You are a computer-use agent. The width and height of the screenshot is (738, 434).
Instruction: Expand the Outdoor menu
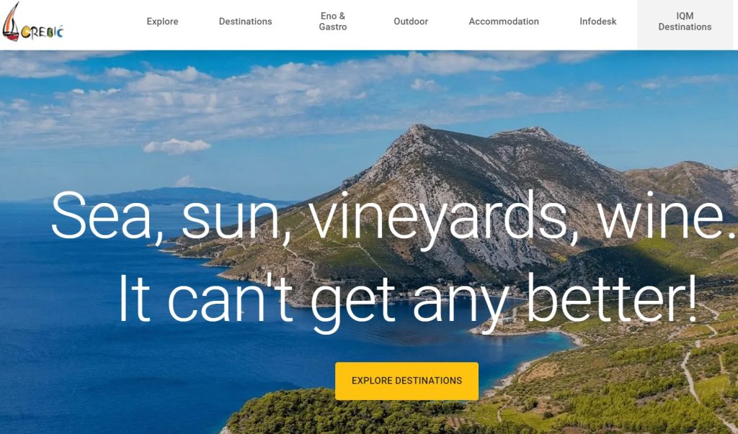411,22
